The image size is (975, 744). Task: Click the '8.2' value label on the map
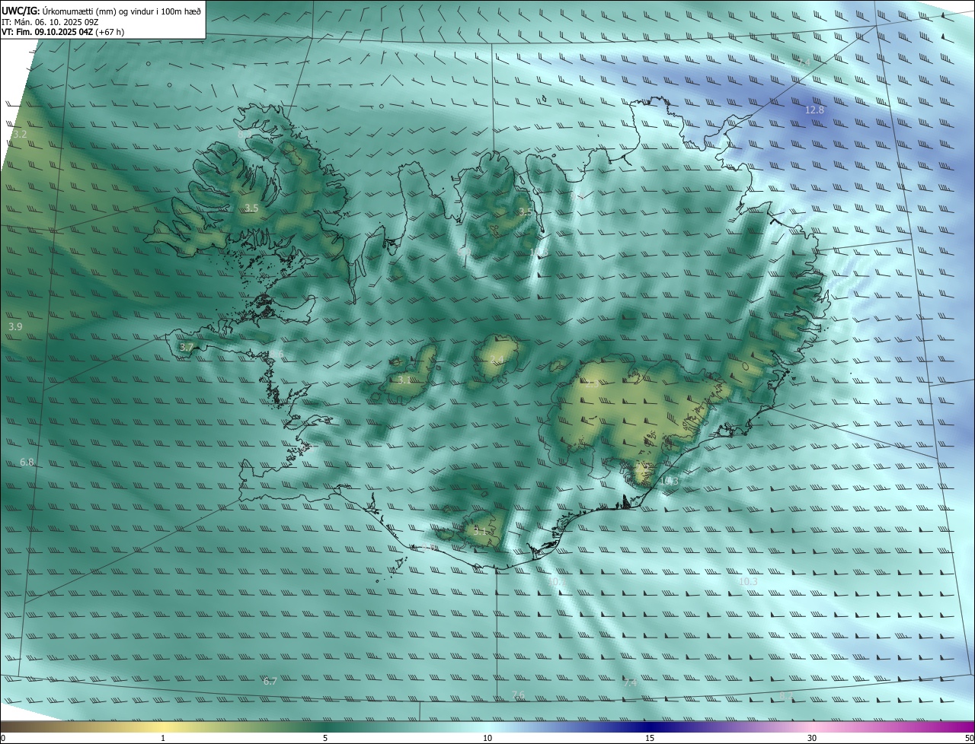(786, 696)
